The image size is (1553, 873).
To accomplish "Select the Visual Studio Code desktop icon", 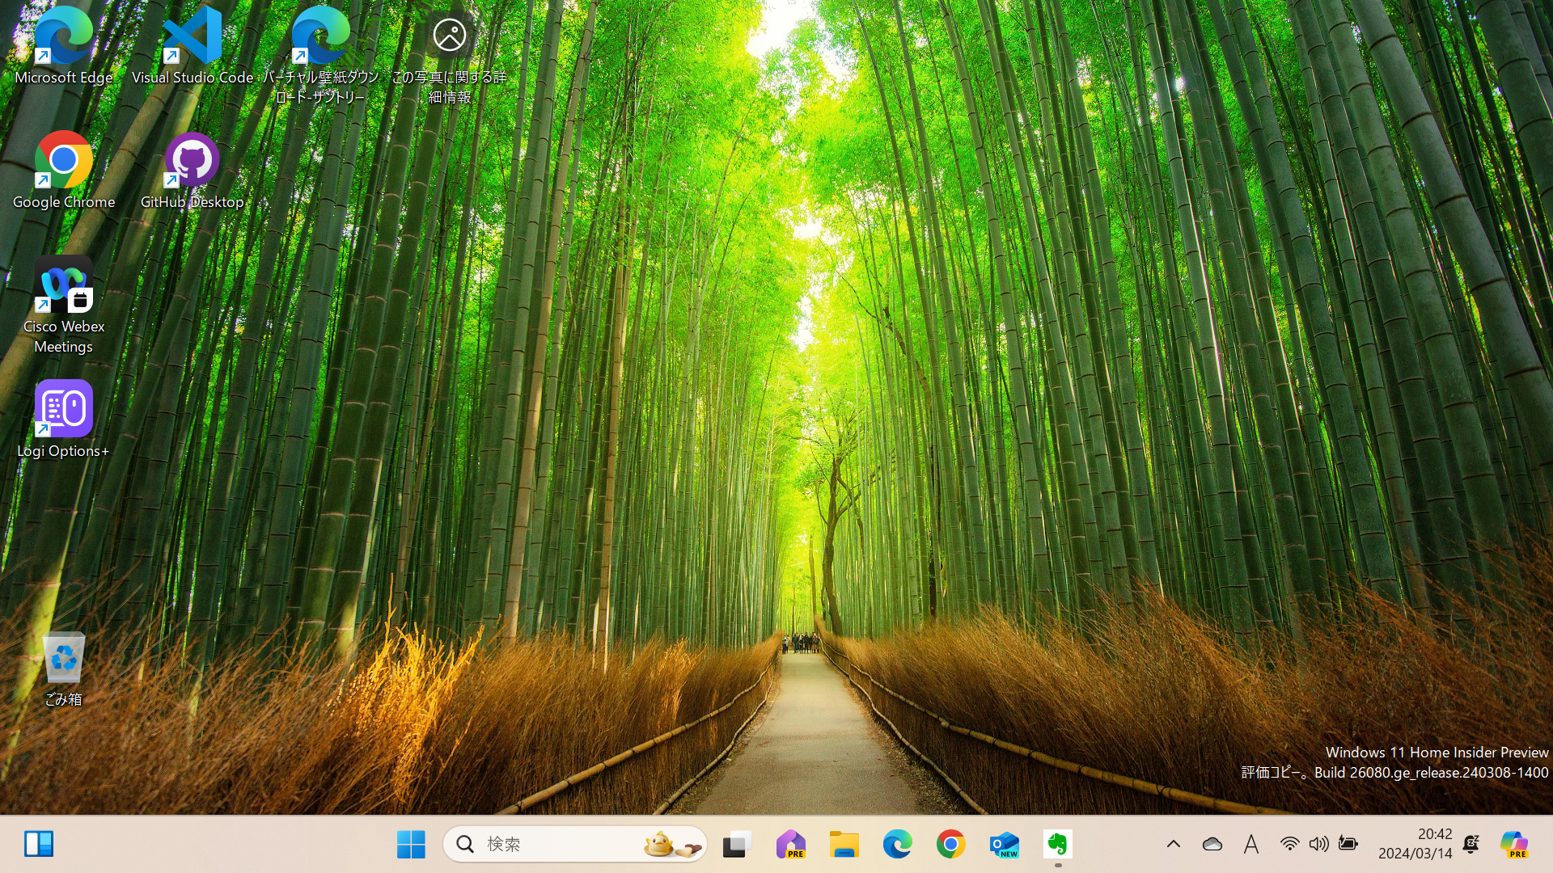I will click(193, 47).
